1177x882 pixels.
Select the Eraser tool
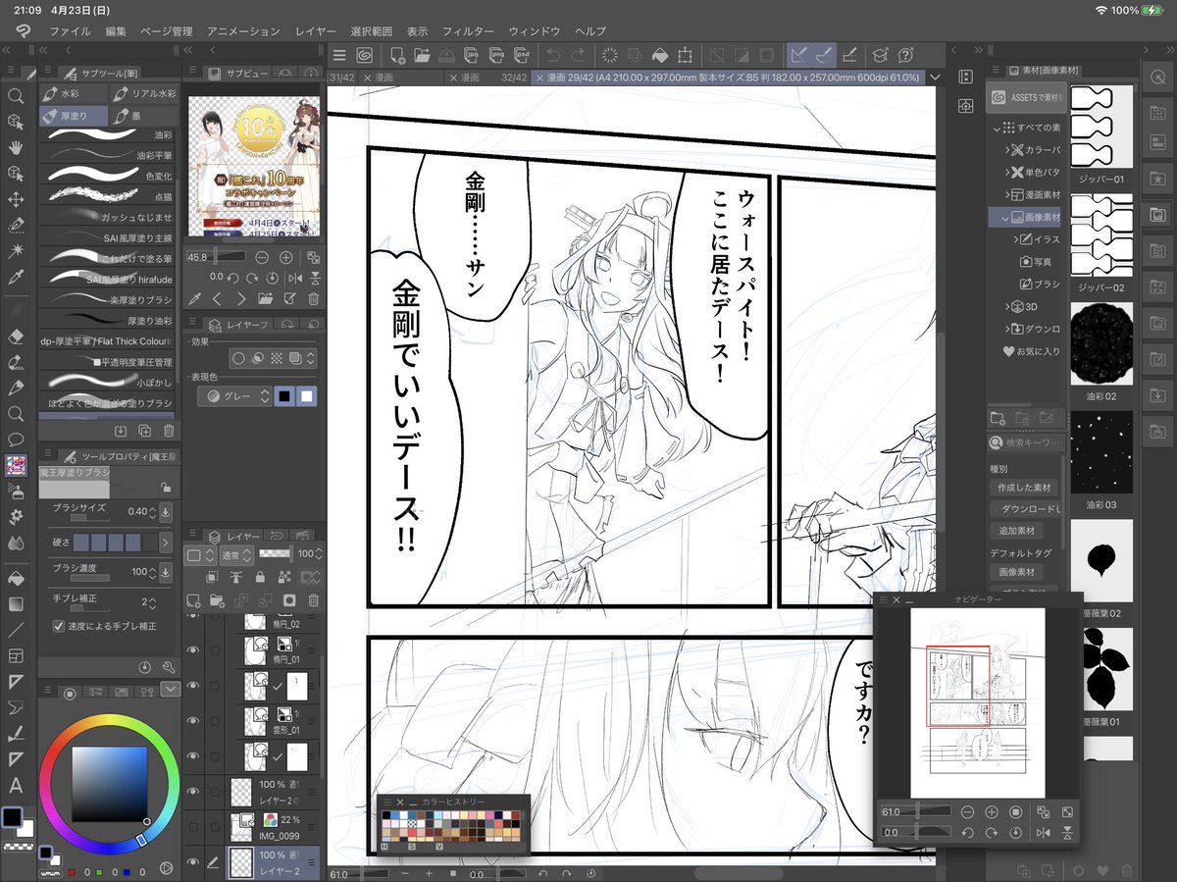coord(16,337)
